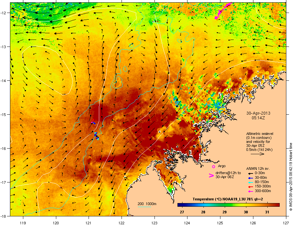Click the longitude axis label 125
This screenshot has height=226, width=293.
click(x=220, y=223)
